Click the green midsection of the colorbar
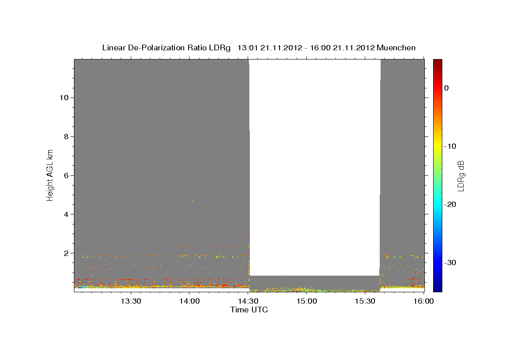This screenshot has width=525, height=350. pyautogui.click(x=437, y=175)
